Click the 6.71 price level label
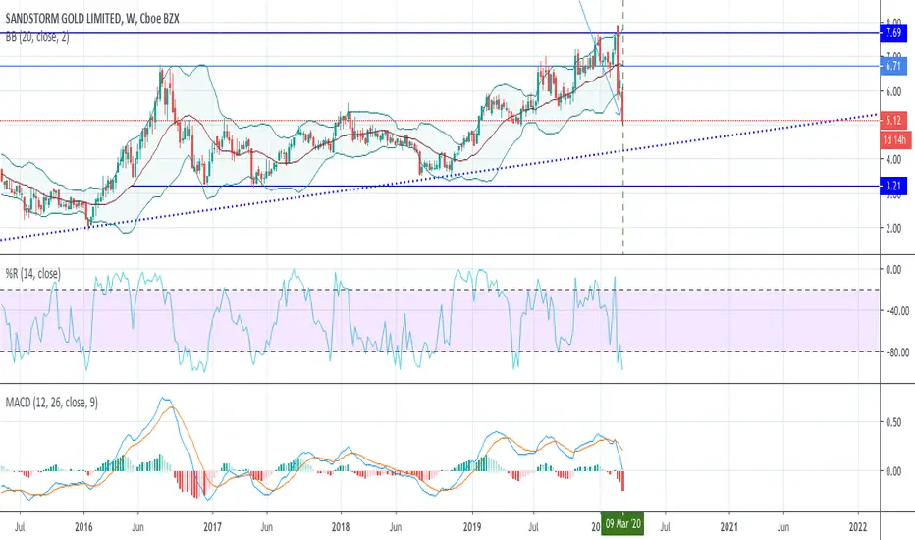915x540 pixels. [x=892, y=66]
